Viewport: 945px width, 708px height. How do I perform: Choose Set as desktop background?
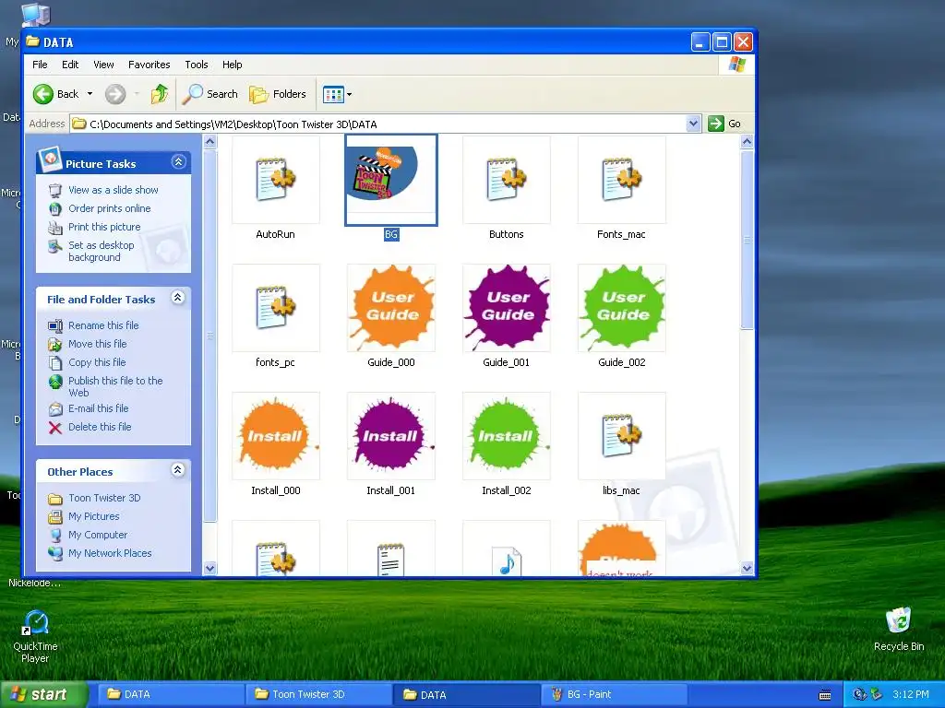tap(102, 251)
